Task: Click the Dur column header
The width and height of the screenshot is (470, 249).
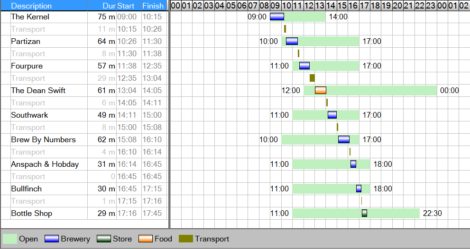Action: coord(102,6)
